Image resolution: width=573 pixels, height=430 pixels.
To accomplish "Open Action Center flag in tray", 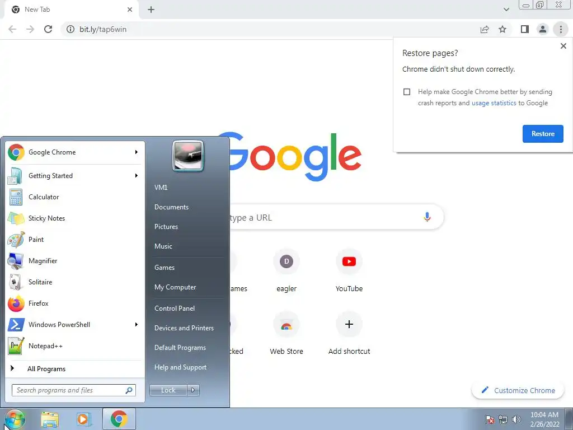I will tap(489, 419).
